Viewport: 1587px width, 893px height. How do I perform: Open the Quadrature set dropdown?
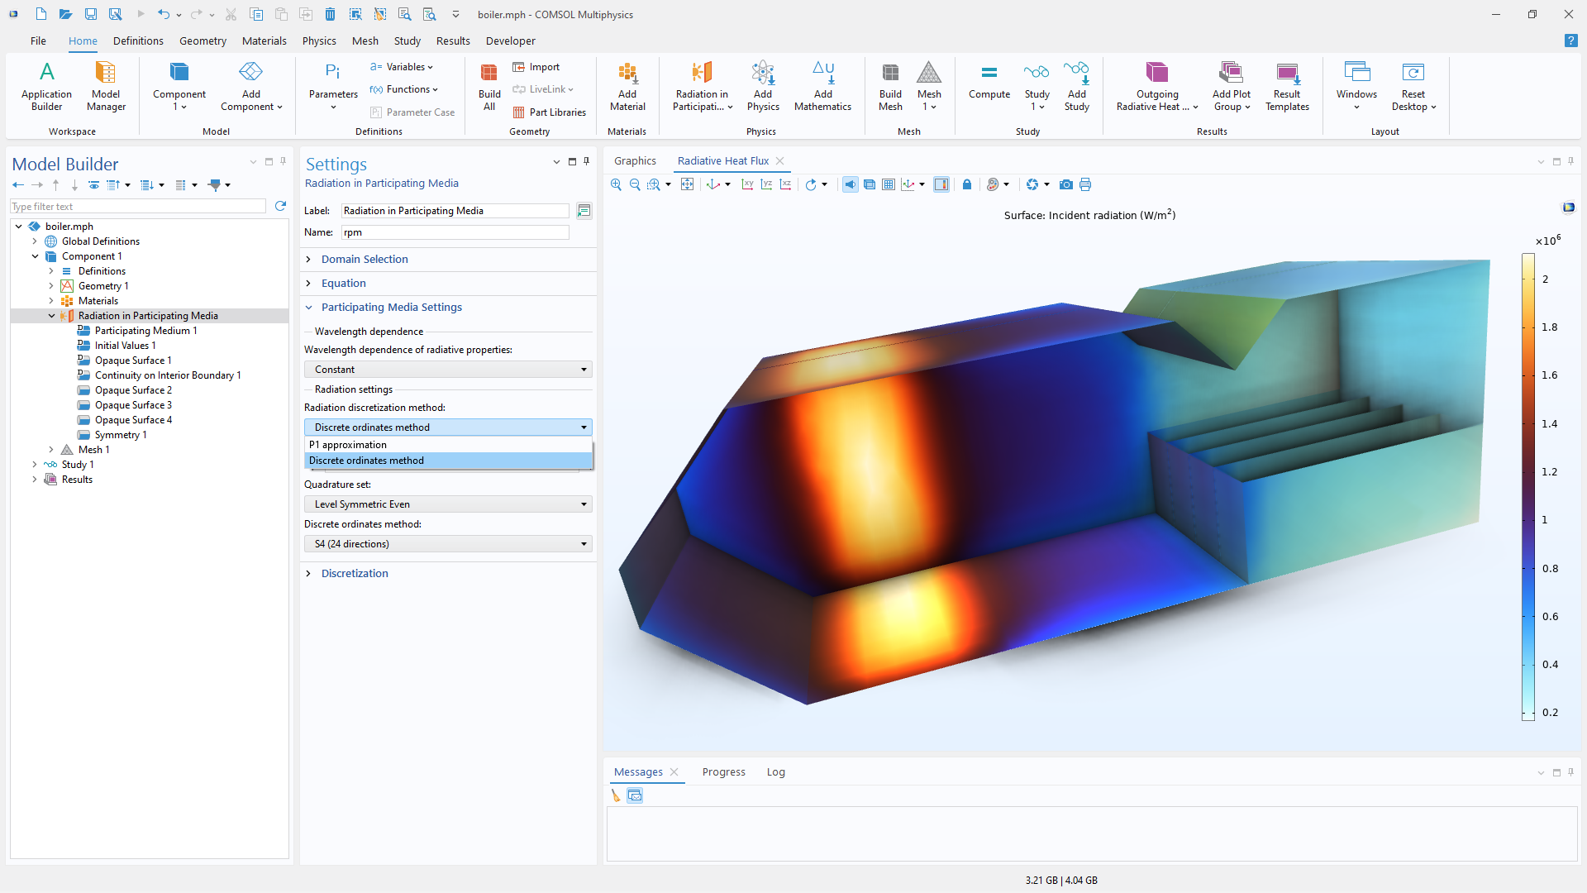pos(448,504)
